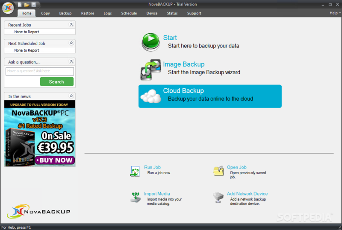Click the NovaBACKUP application orb logo
The image size is (342, 230).
[x=8, y=8]
